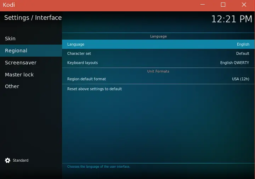Change the Standard settings level label
This screenshot has height=179, width=255.
[21, 161]
